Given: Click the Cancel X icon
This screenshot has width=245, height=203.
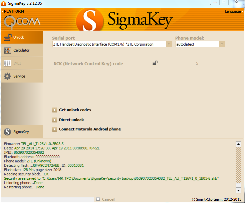Looking at the screenshot, I should 98,199.
